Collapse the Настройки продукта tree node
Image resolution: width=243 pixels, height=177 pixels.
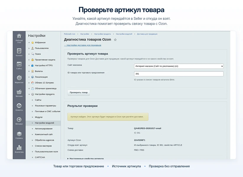pos(29,94)
